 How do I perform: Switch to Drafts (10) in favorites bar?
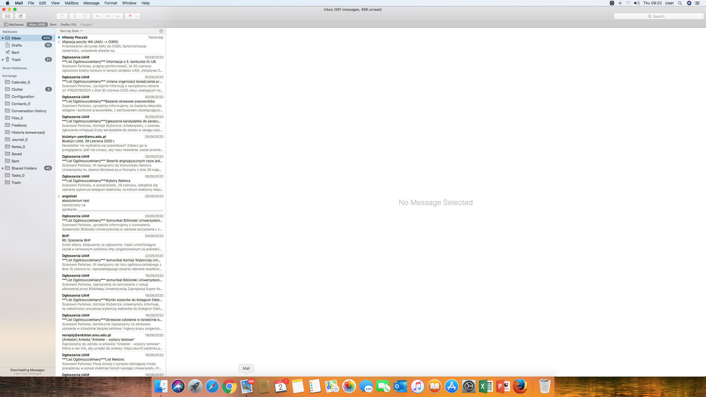[68, 25]
